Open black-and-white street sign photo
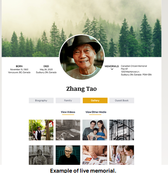This screenshot has width=168, height=173. (122, 130)
